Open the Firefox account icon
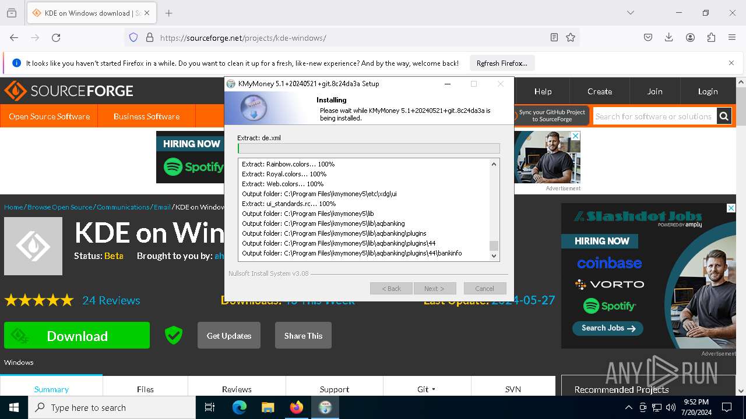 point(690,37)
